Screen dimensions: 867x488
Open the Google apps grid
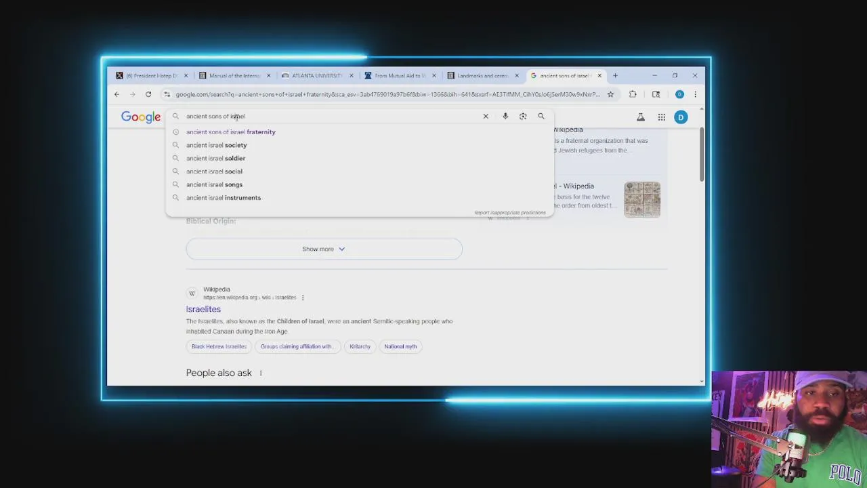coord(662,117)
